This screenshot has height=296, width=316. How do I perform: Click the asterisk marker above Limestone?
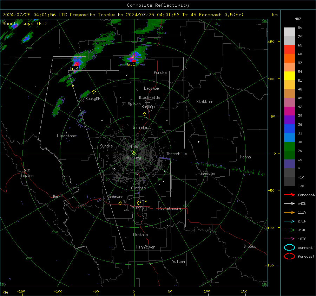coord(66,133)
